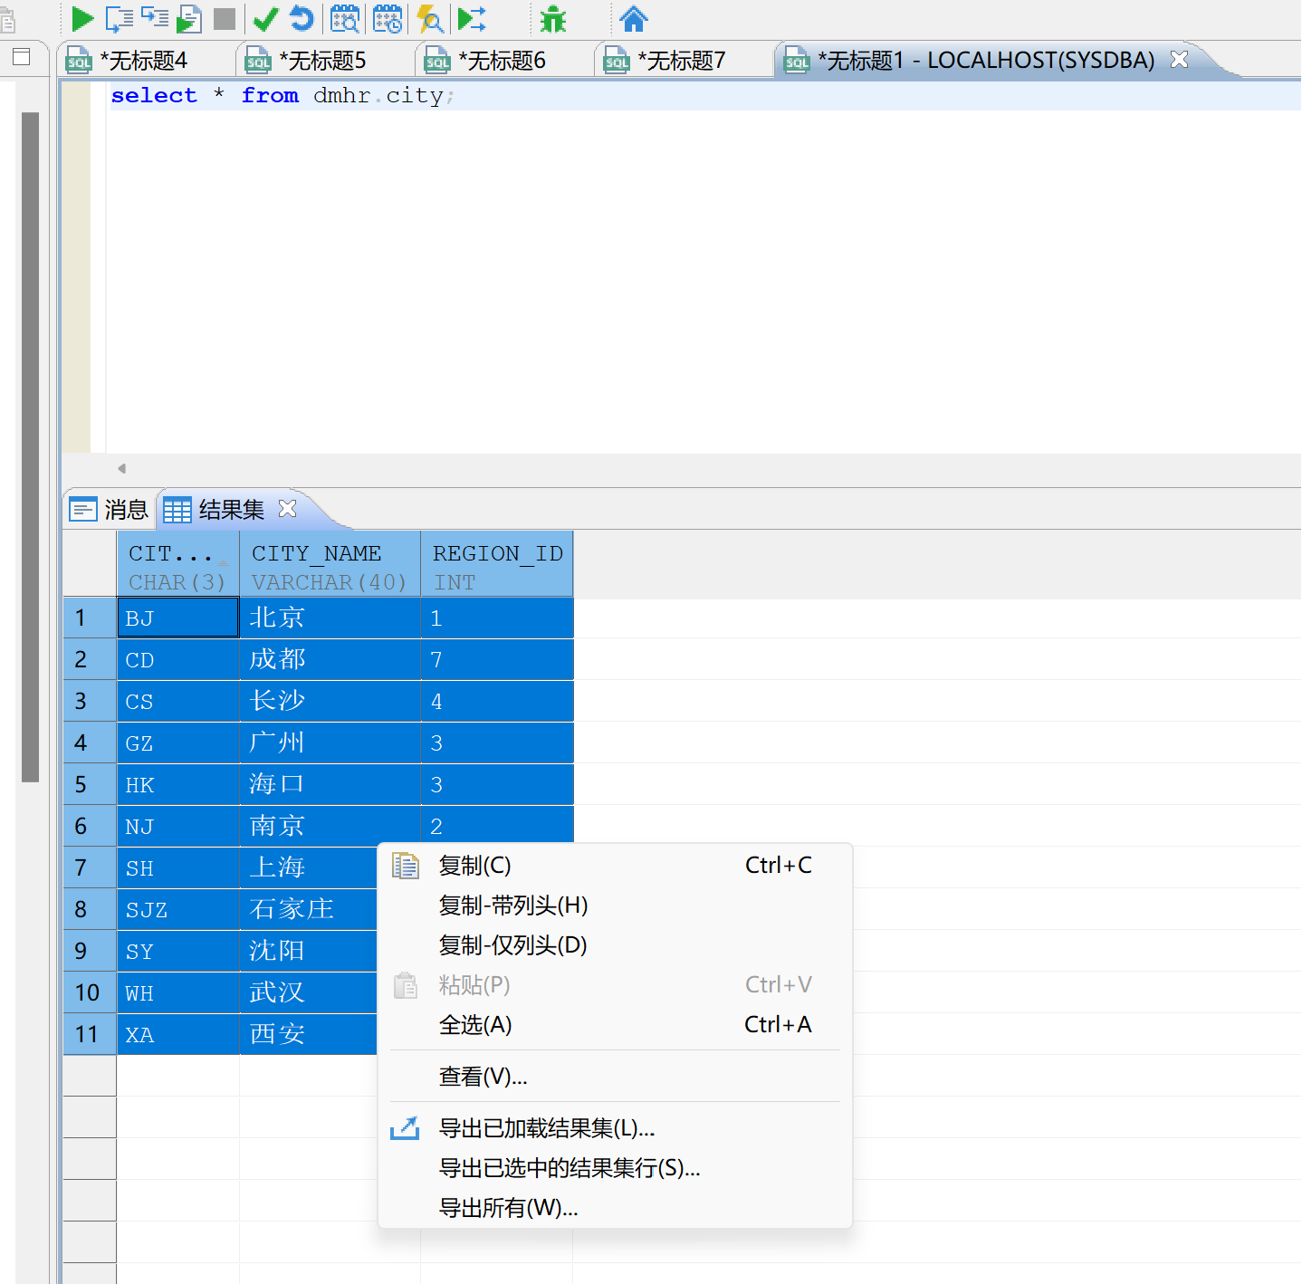Choose 导出所有(W)... option
Image resolution: width=1302 pixels, height=1284 pixels.
pos(615,1208)
